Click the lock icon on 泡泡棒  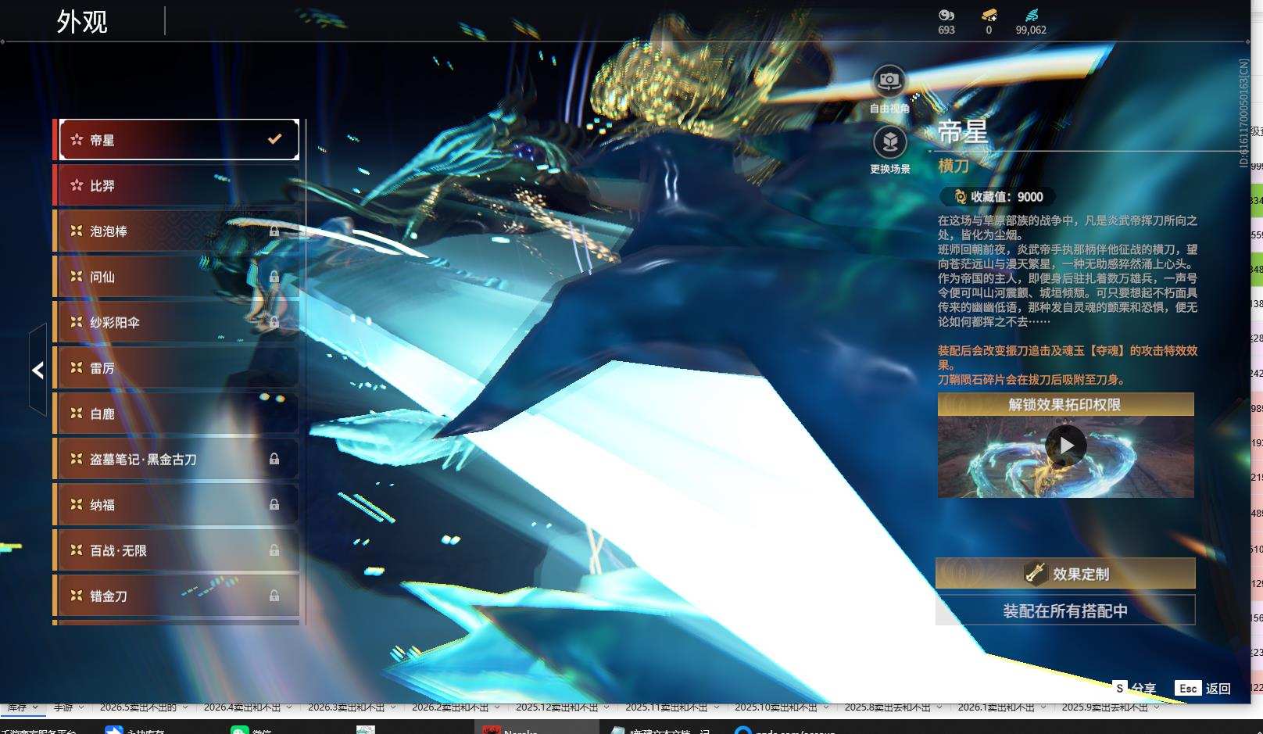click(x=274, y=231)
